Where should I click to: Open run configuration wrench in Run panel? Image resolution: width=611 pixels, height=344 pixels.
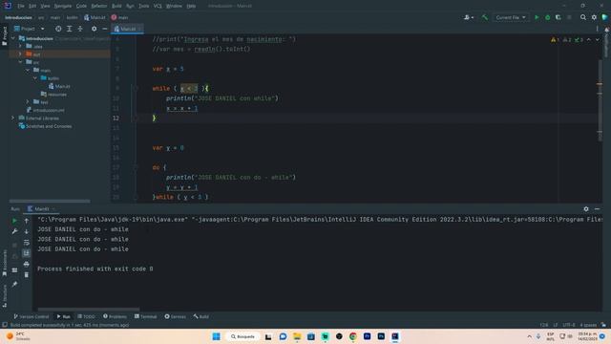(14, 231)
